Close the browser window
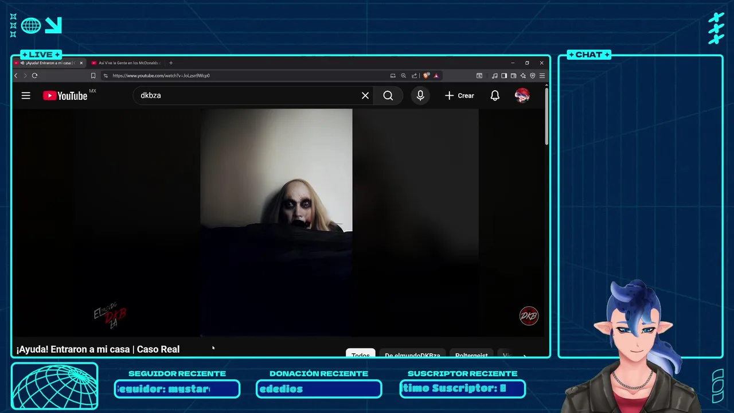Image resolution: width=734 pixels, height=413 pixels. (541, 63)
